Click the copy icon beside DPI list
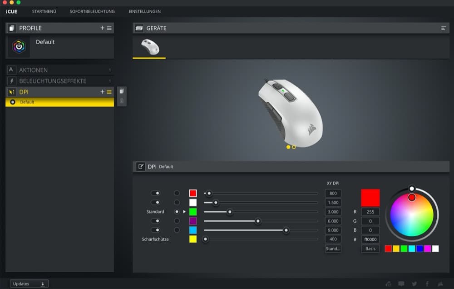The width and height of the screenshot is (454, 289). tap(122, 91)
